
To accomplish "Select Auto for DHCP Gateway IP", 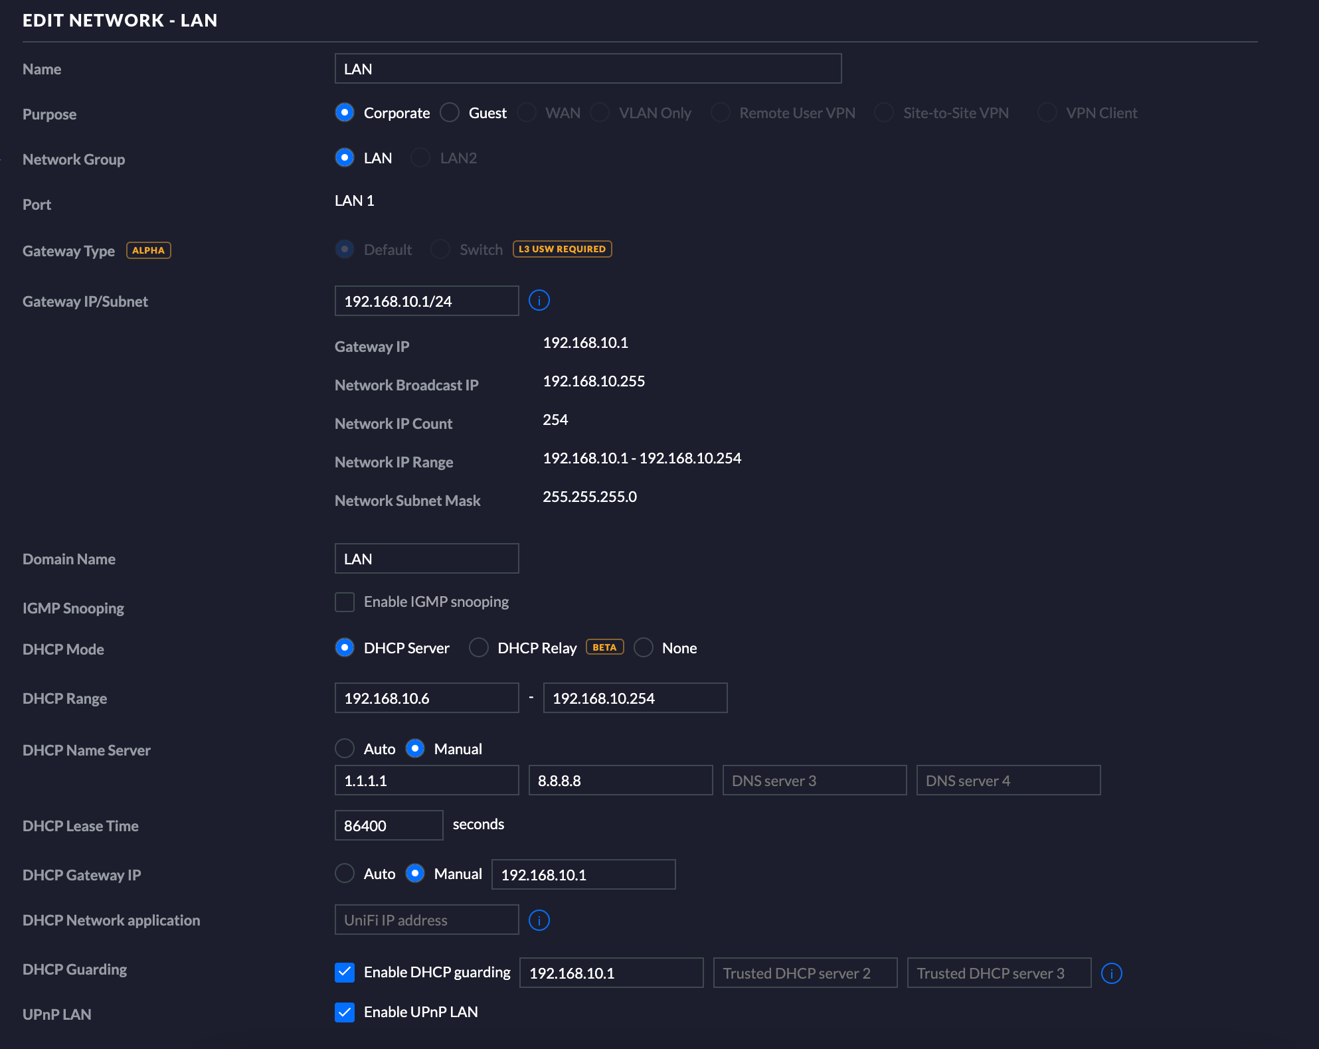I will pos(345,874).
